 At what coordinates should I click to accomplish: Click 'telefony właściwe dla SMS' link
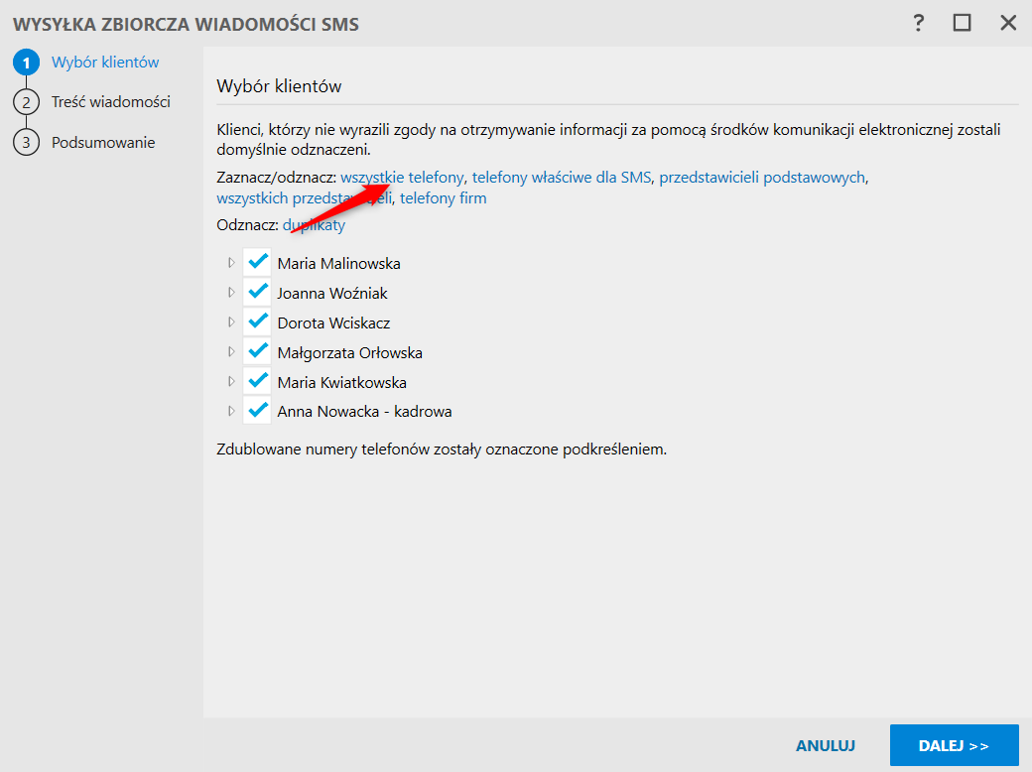(561, 178)
